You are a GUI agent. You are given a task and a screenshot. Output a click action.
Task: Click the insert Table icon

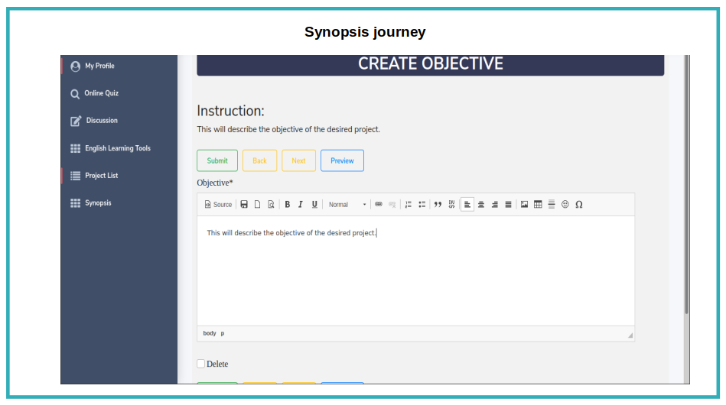click(538, 204)
